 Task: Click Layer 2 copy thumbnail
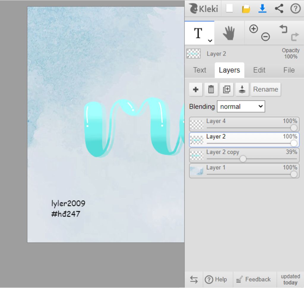[x=197, y=155]
